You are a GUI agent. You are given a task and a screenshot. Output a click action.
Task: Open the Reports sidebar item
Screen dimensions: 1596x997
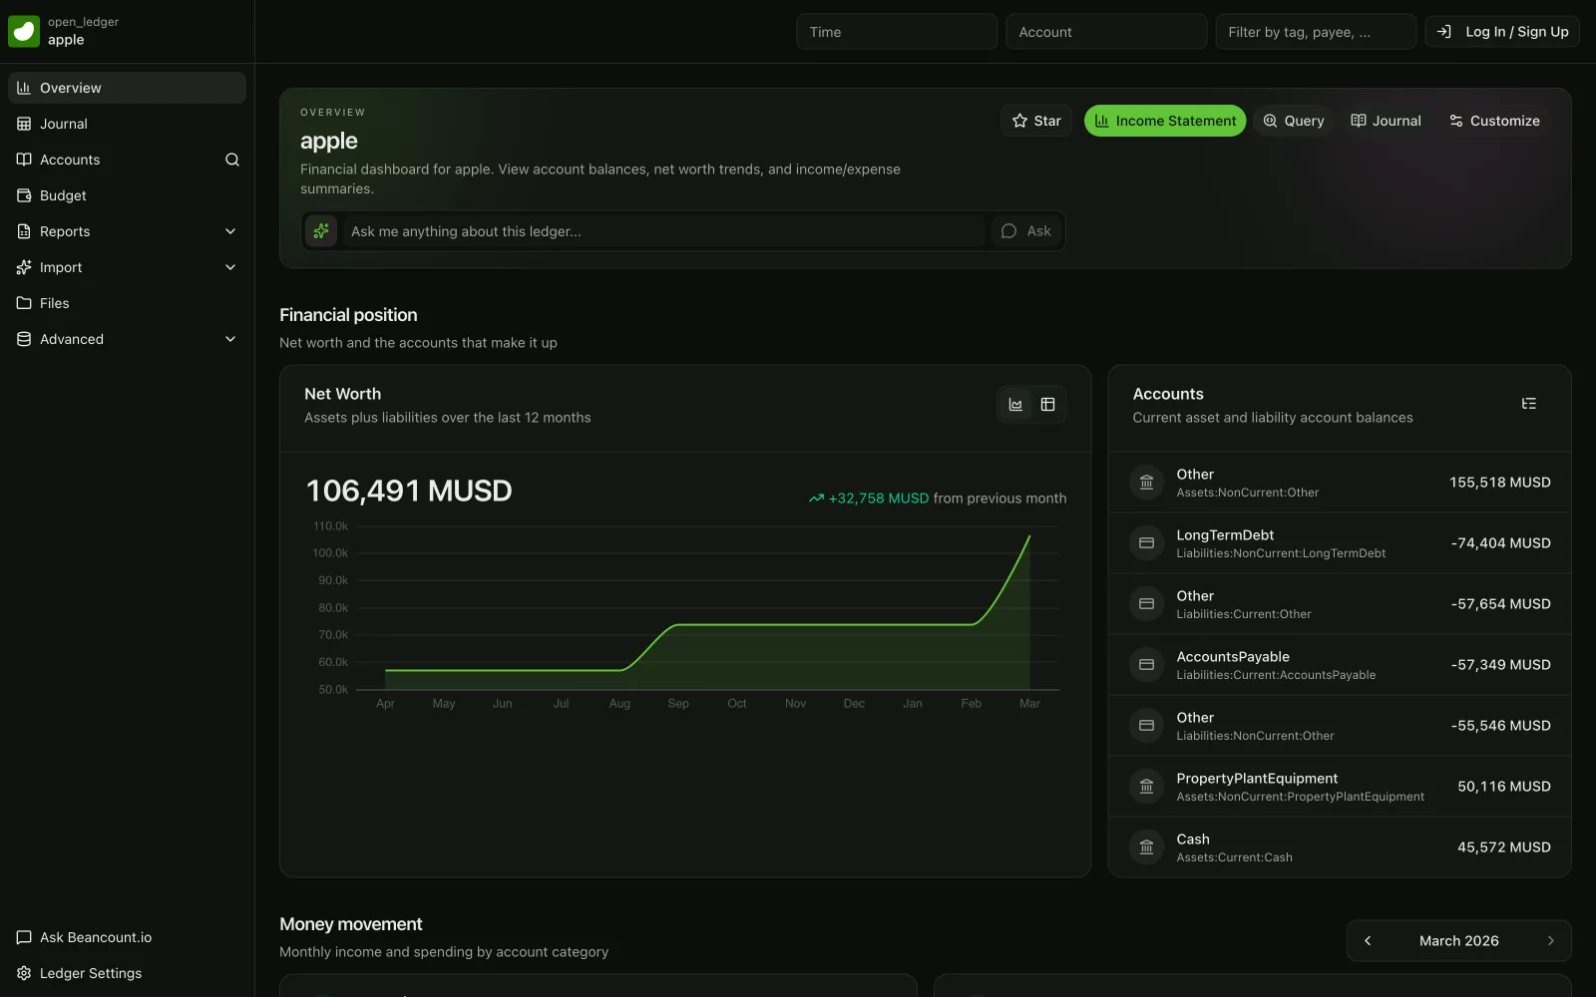110,231
